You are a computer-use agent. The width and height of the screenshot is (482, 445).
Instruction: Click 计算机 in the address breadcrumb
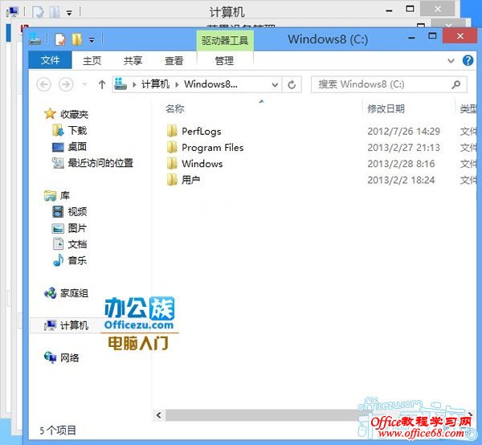point(155,84)
